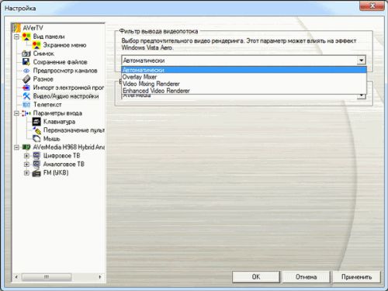
Task: Expand the Цифровое ТВ node
Action: click(x=26, y=156)
